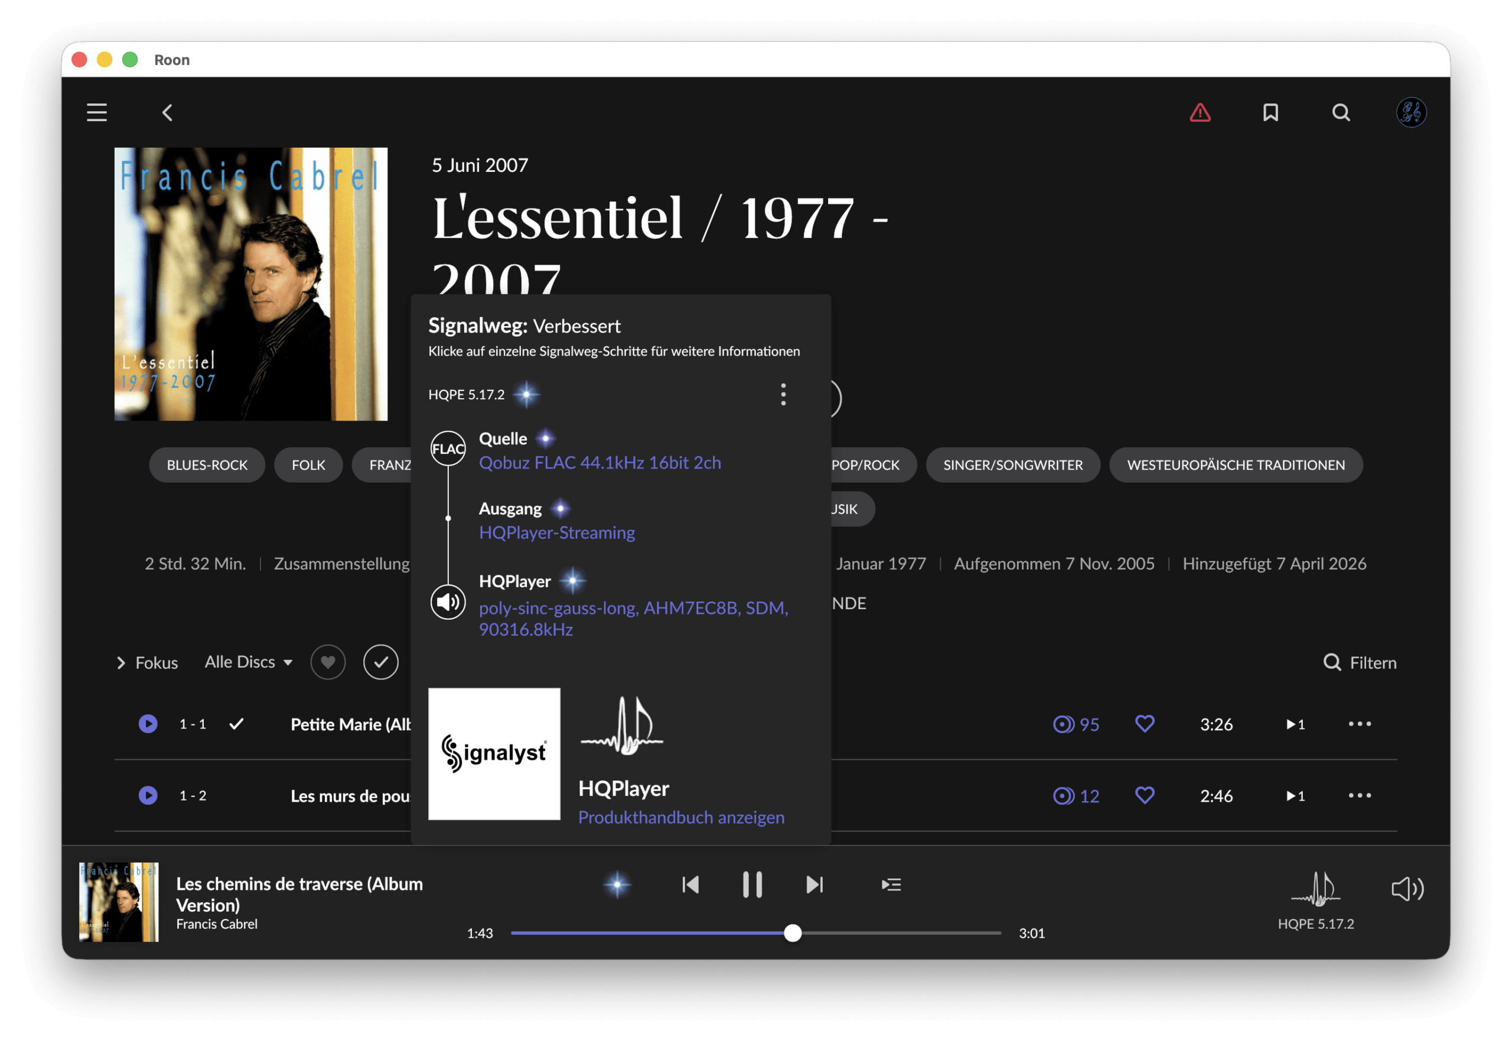Open more options for track 3:26
The height and width of the screenshot is (1041, 1512).
[x=1360, y=724]
